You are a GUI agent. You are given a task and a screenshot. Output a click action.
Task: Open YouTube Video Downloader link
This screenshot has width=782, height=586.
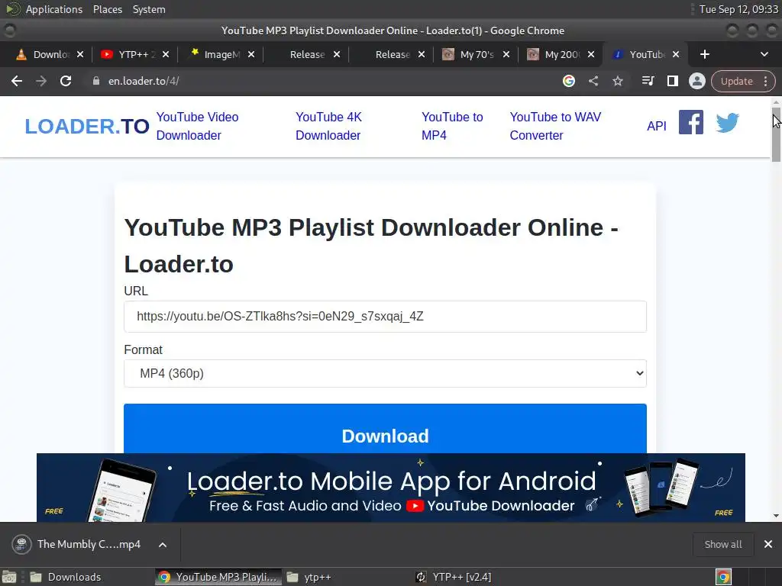pos(198,126)
